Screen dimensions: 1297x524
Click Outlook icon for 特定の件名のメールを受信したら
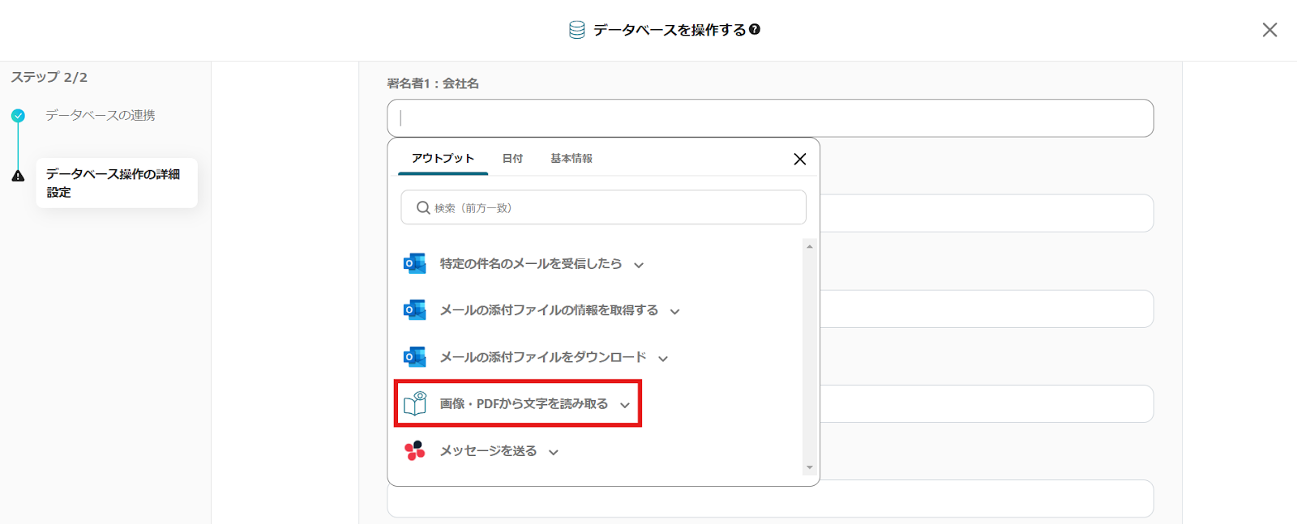coord(414,263)
